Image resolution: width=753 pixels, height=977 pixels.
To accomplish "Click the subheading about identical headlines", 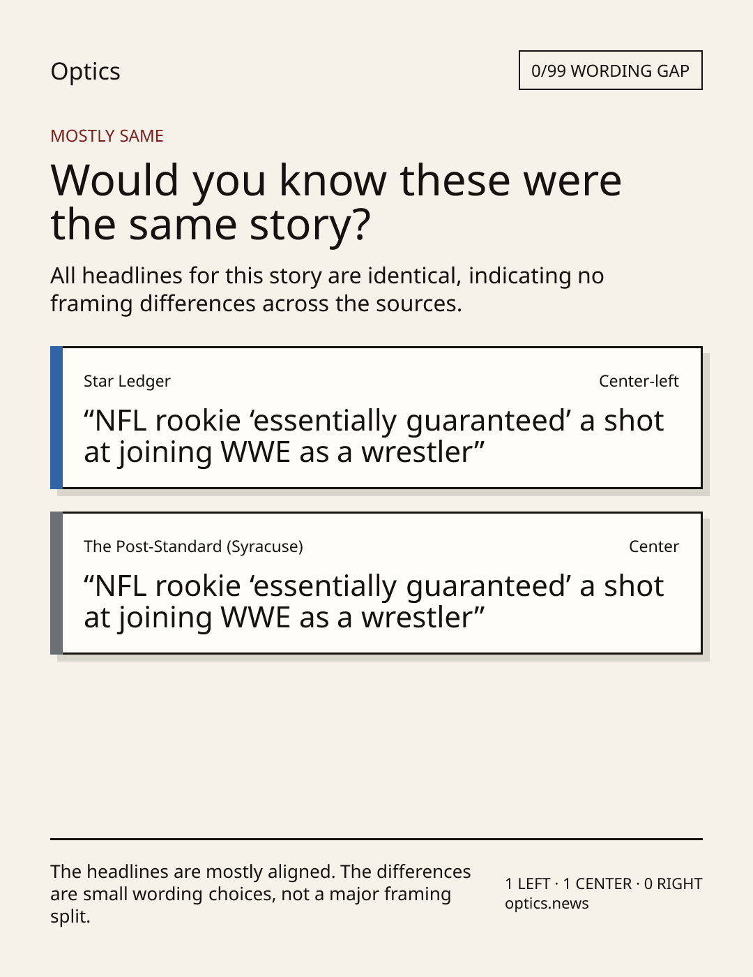I will pos(327,290).
